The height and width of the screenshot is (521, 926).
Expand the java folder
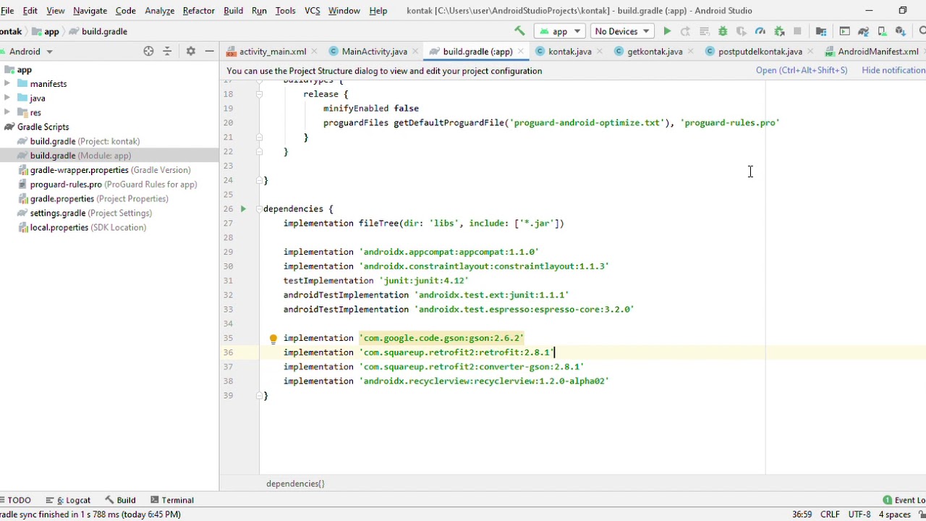coord(7,98)
